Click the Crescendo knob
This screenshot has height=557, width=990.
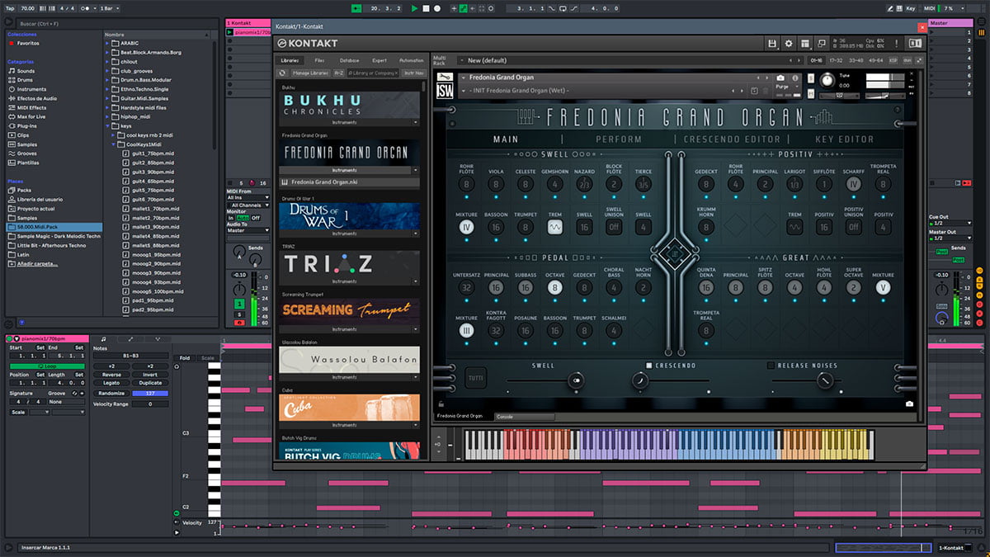tap(640, 380)
